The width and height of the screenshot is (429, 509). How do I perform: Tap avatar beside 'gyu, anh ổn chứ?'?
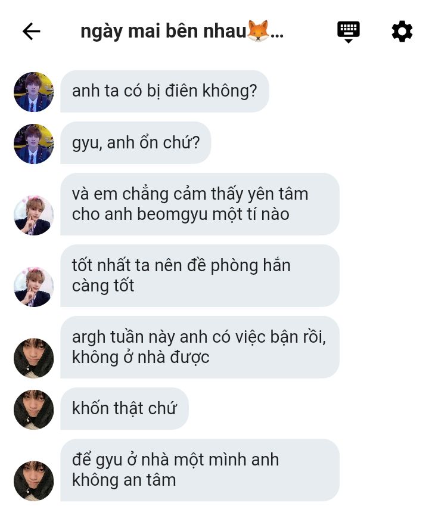click(34, 144)
